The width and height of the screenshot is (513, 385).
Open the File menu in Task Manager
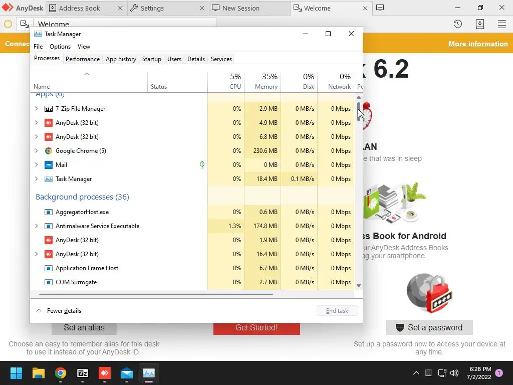point(38,47)
